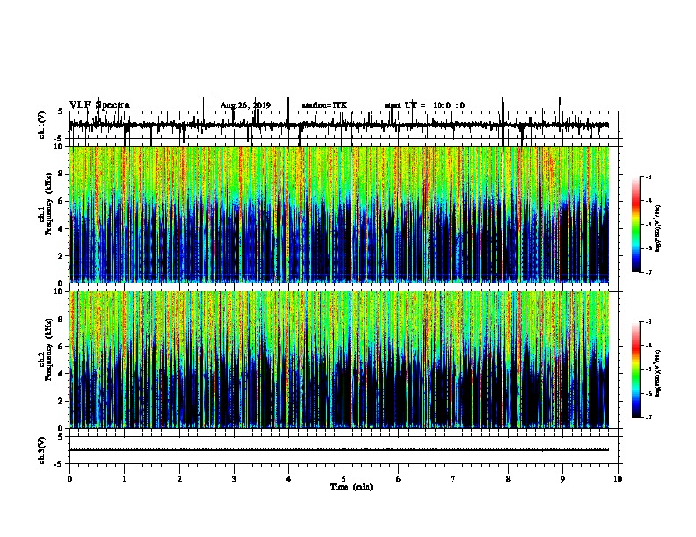The width and height of the screenshot is (696, 537).
Task: Click time axis tick label '5'
Action: [x=344, y=479]
